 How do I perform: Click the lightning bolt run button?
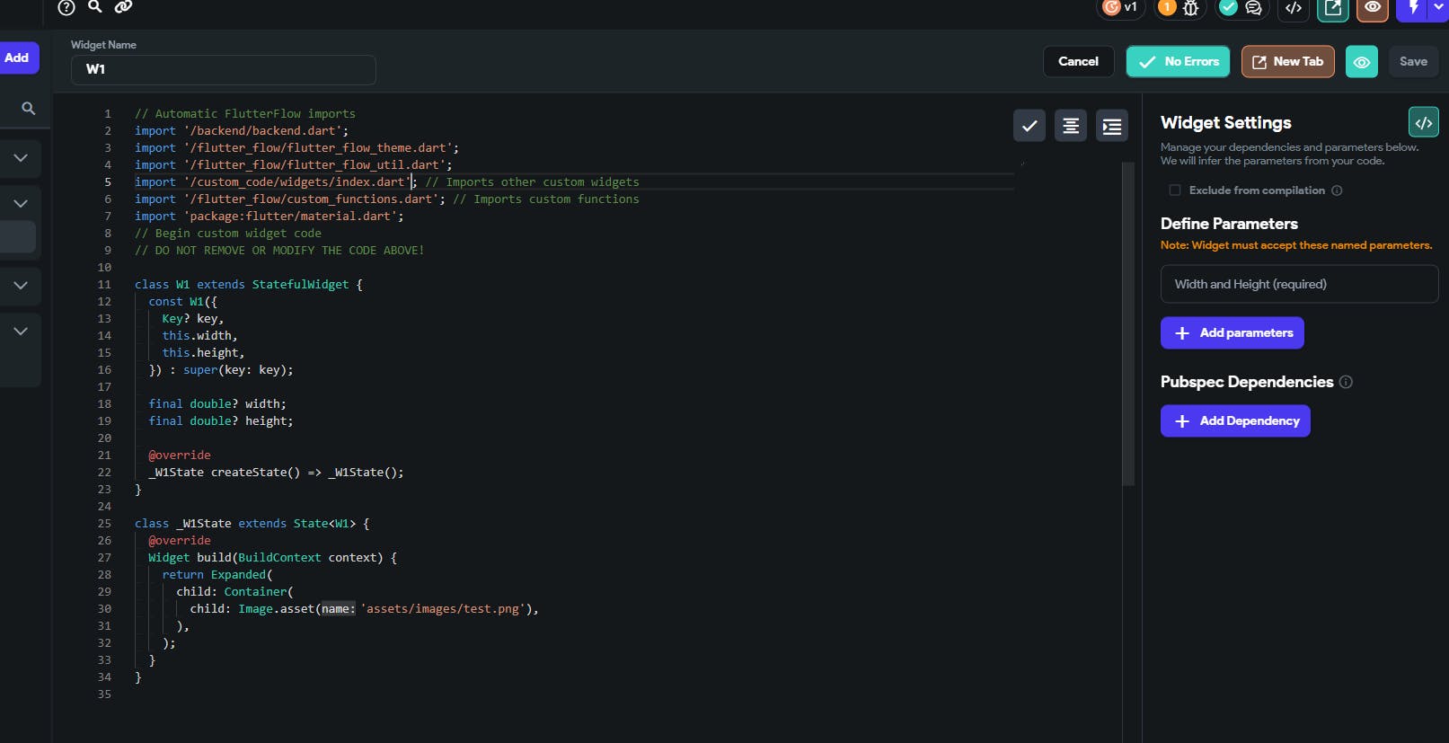[x=1413, y=8]
